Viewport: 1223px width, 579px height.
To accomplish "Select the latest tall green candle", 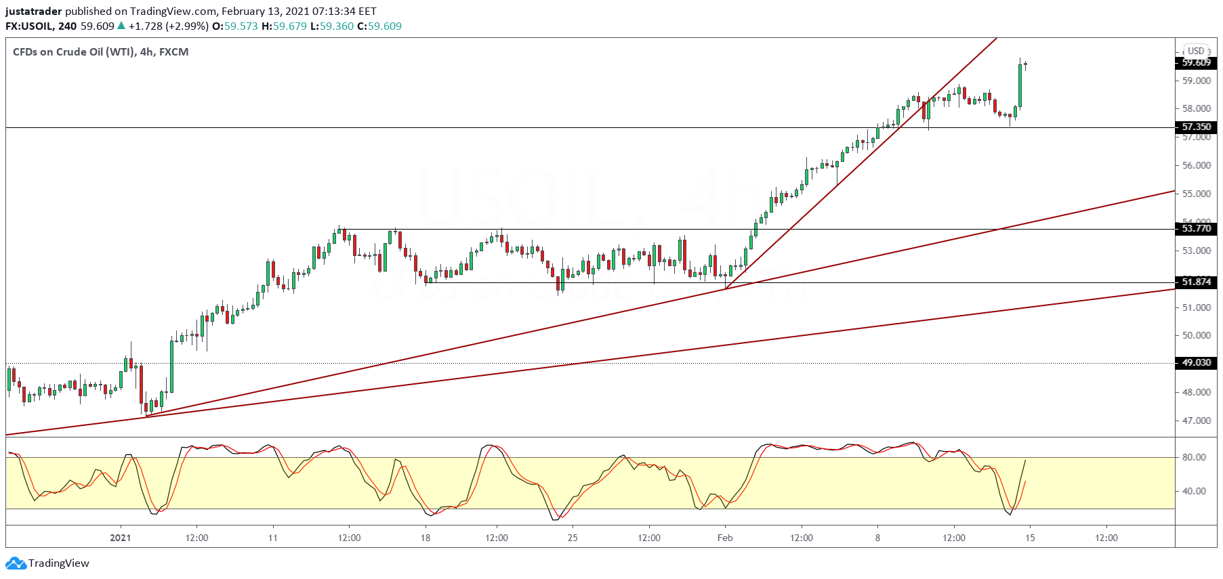I will pos(1020,85).
